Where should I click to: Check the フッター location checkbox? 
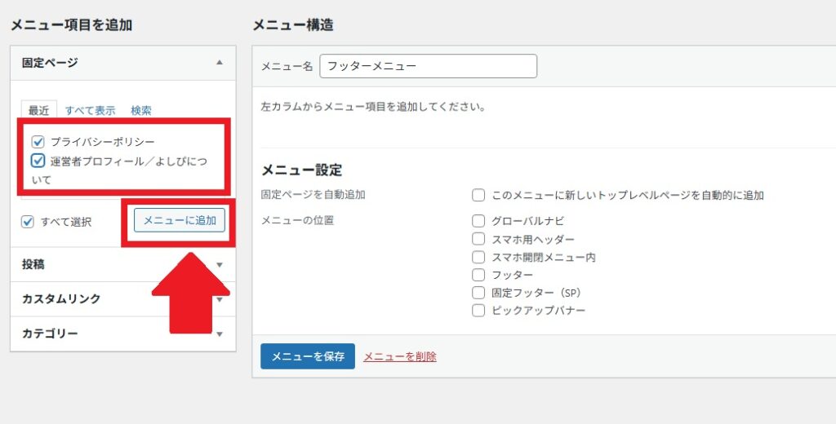pos(478,275)
